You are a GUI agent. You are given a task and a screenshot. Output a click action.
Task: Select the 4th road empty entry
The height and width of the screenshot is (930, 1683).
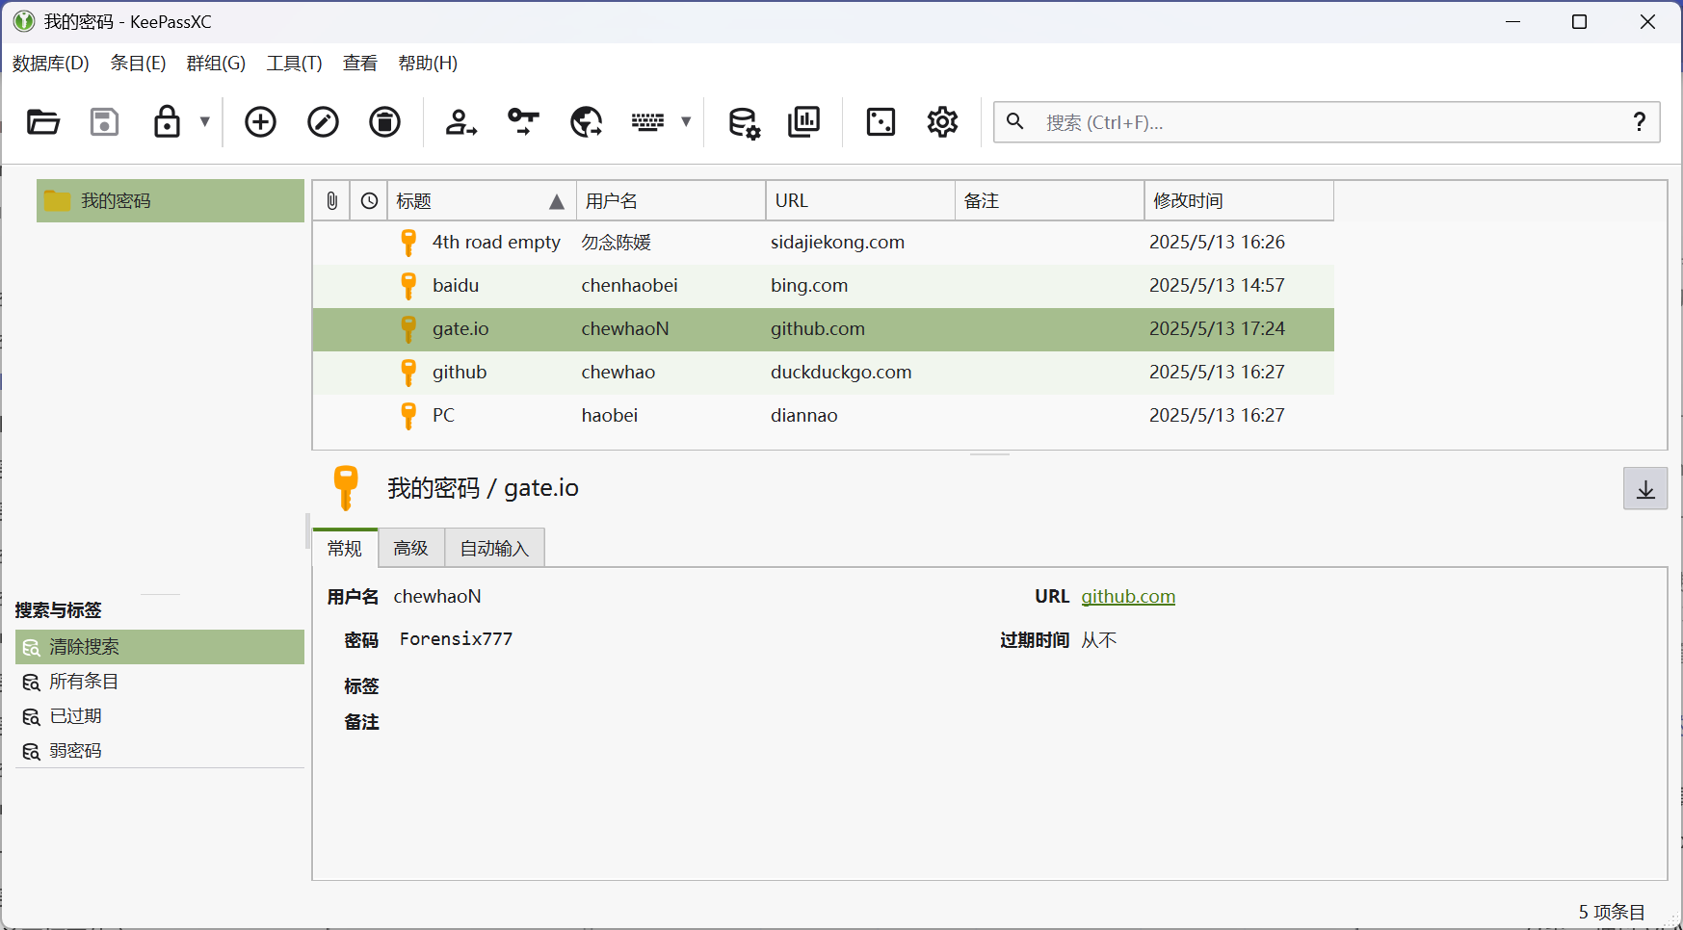click(823, 243)
